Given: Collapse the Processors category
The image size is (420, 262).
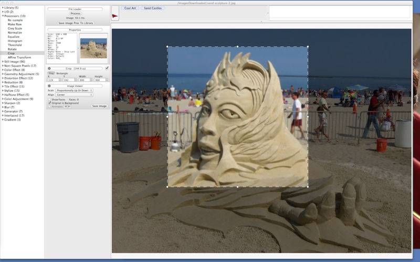Looking at the screenshot, I should (3, 16).
